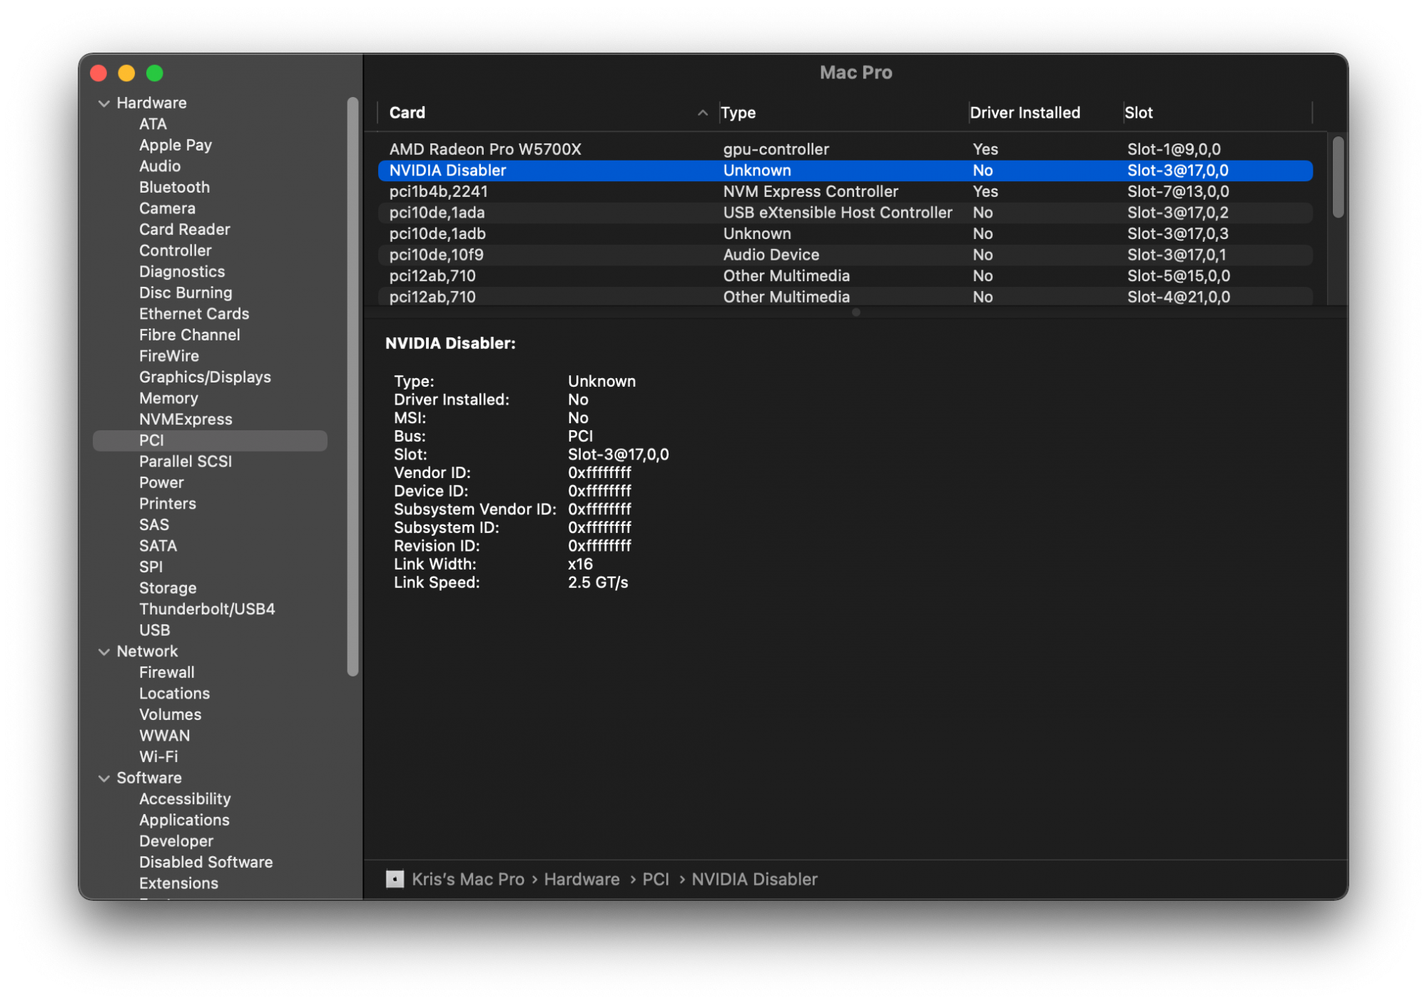Click PCI in the bottom path bar
Image resolution: width=1427 pixels, height=1004 pixels.
655,879
